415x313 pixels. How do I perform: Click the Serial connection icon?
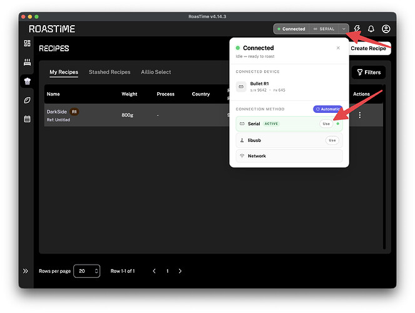click(242, 124)
